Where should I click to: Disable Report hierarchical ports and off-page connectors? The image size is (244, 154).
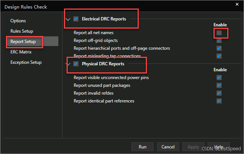pos(219,48)
